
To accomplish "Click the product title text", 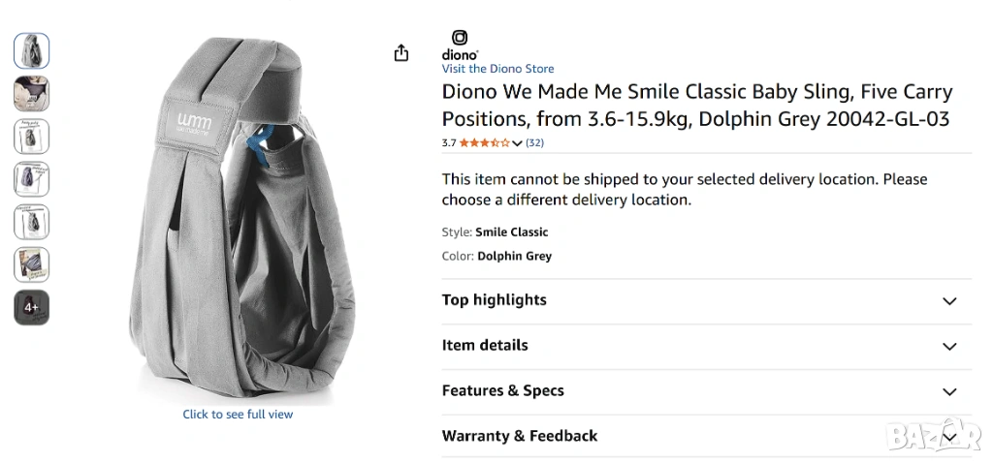I will pyautogui.click(x=697, y=106).
